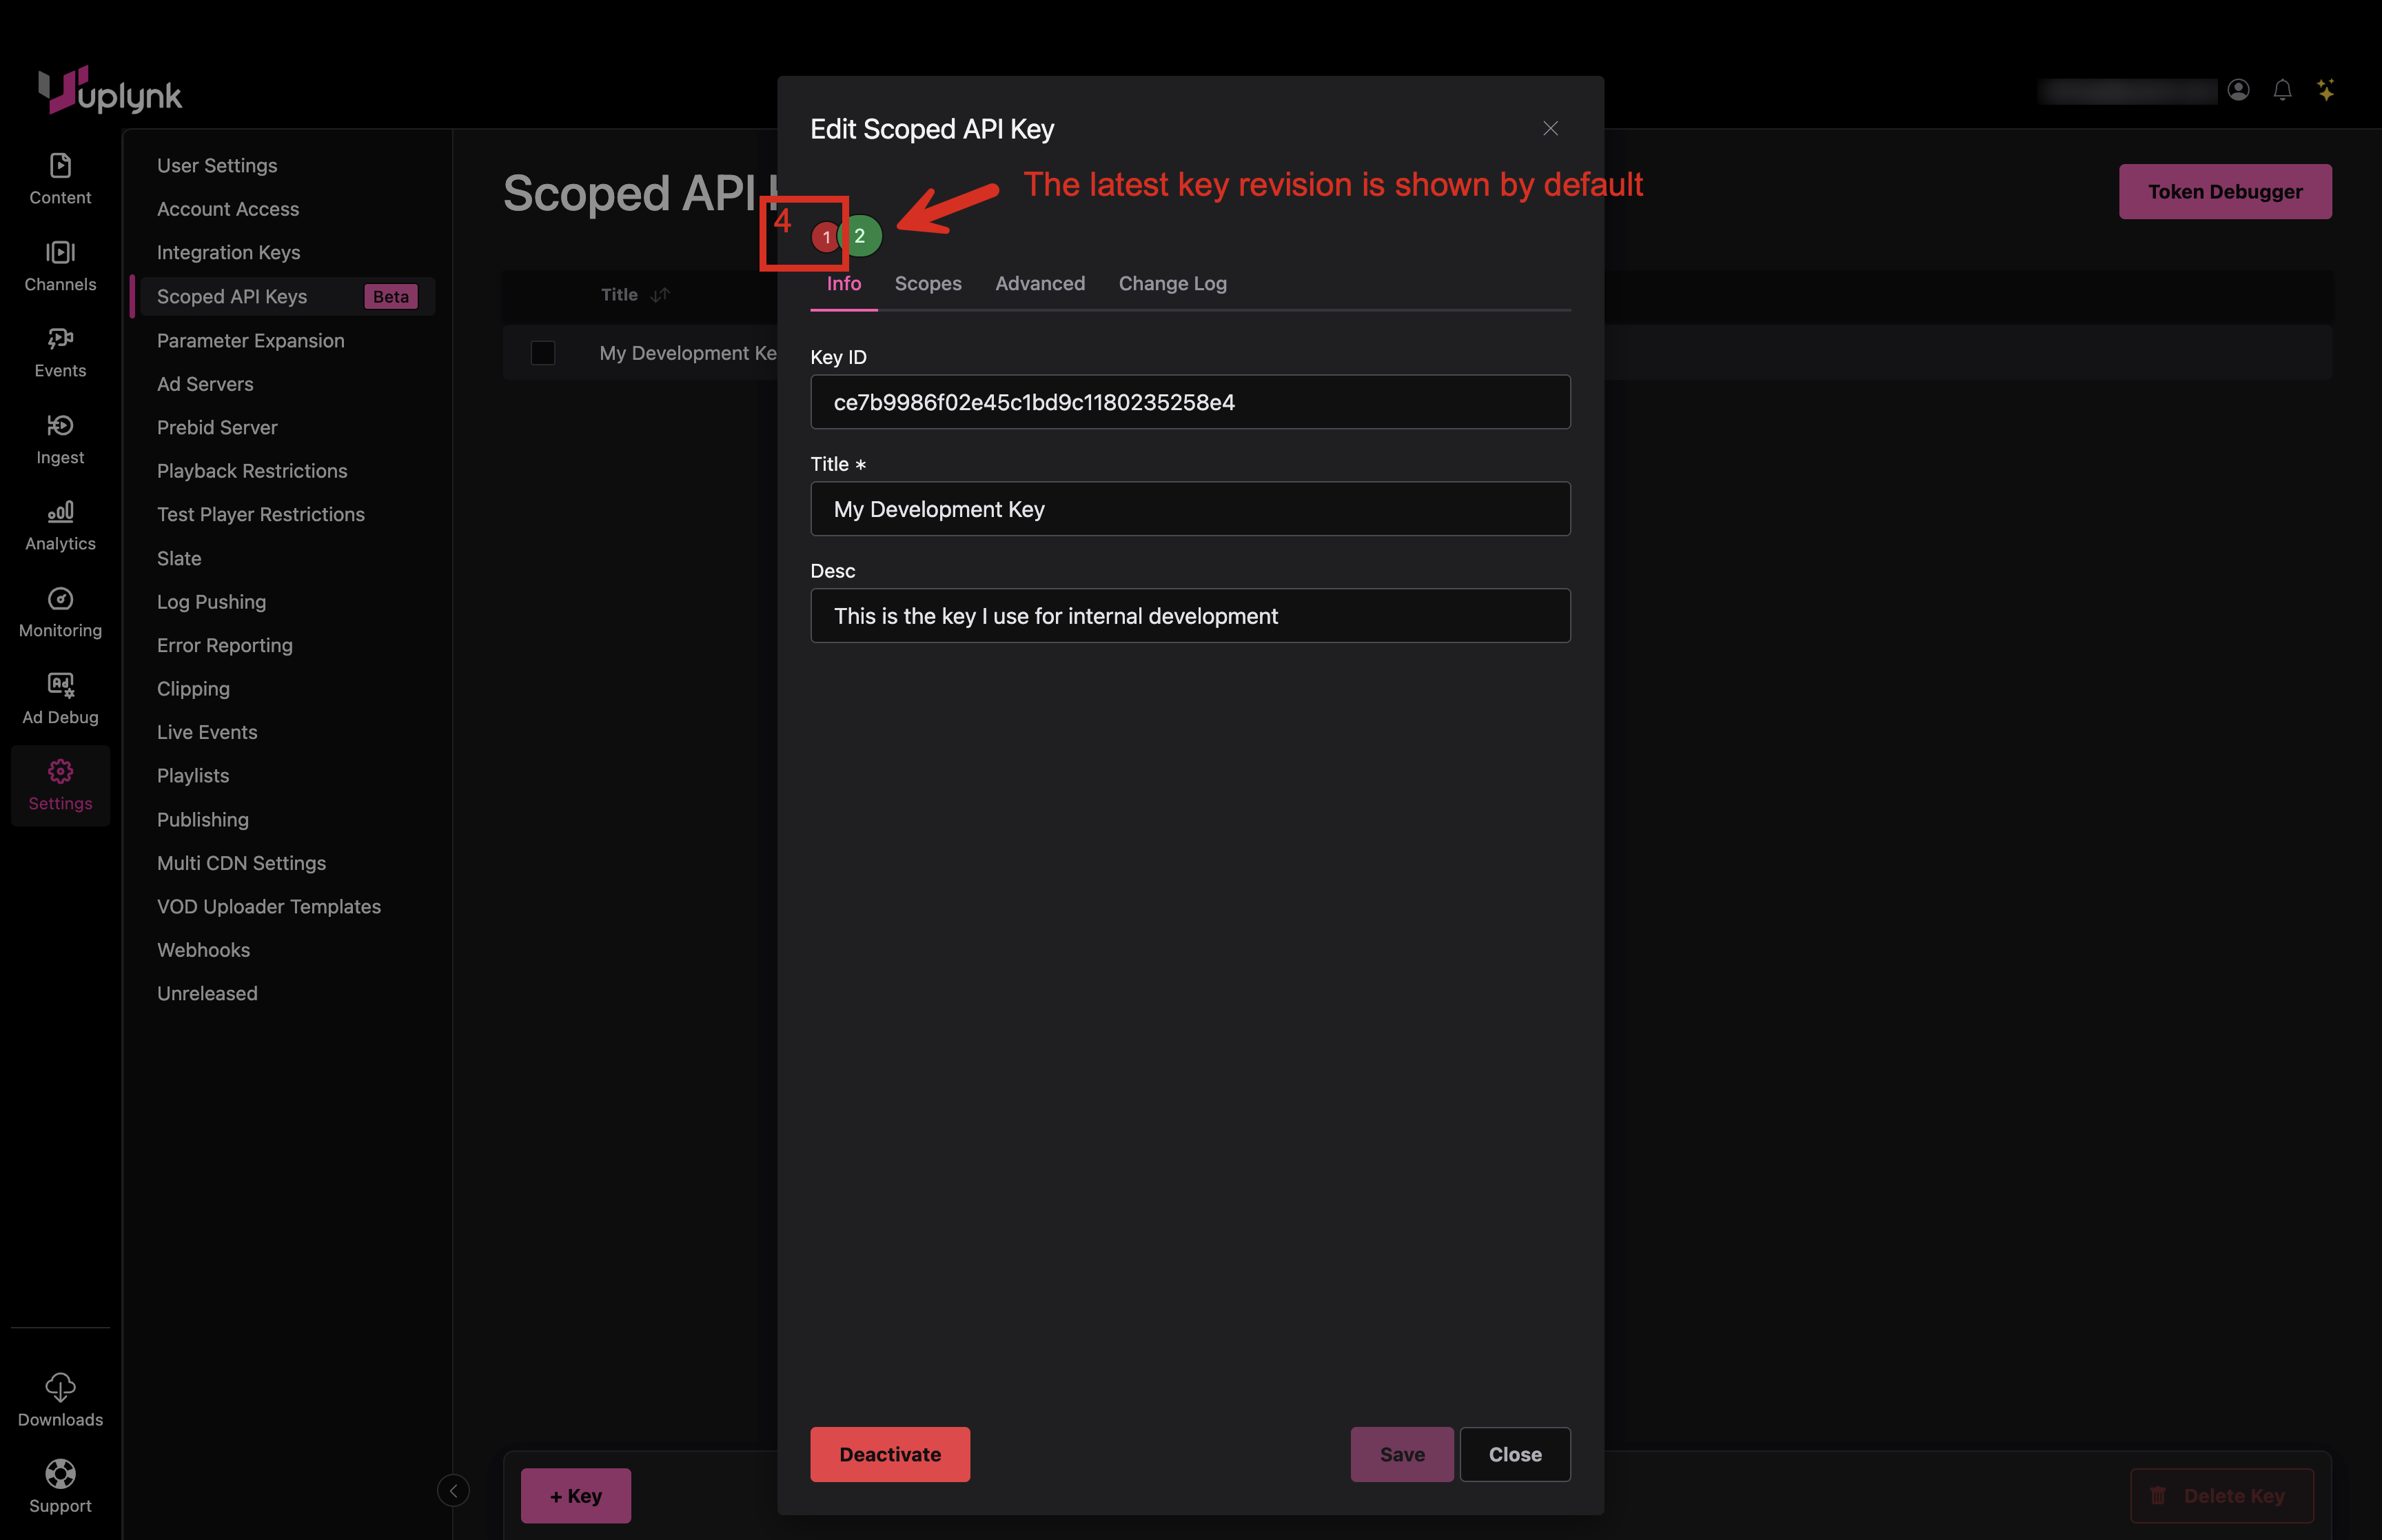
Task: Collapse the settings sidebar chevron
Action: (x=453, y=1490)
